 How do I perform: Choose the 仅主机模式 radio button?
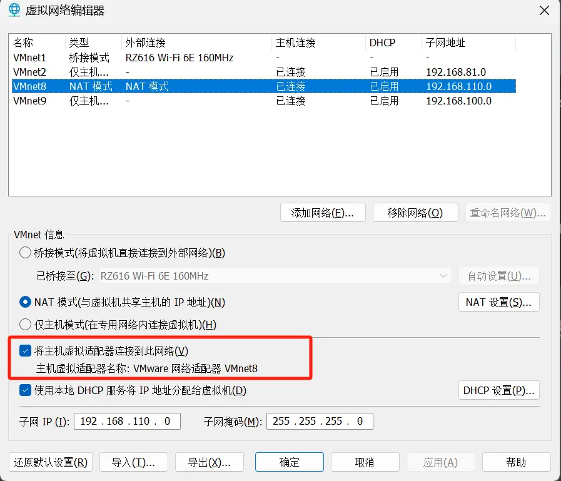(x=25, y=324)
